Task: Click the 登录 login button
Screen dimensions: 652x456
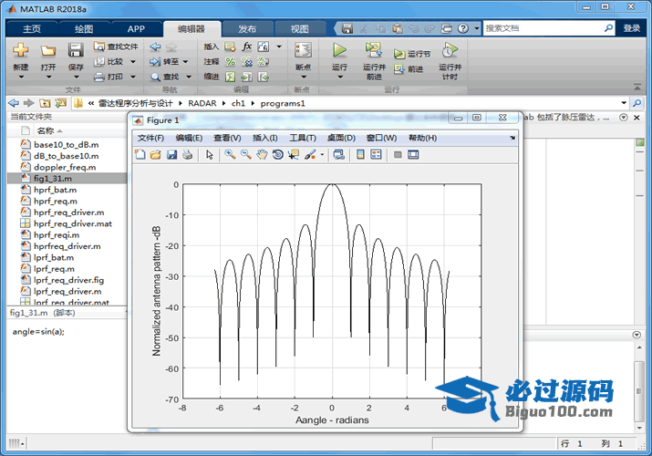Action: click(x=631, y=28)
